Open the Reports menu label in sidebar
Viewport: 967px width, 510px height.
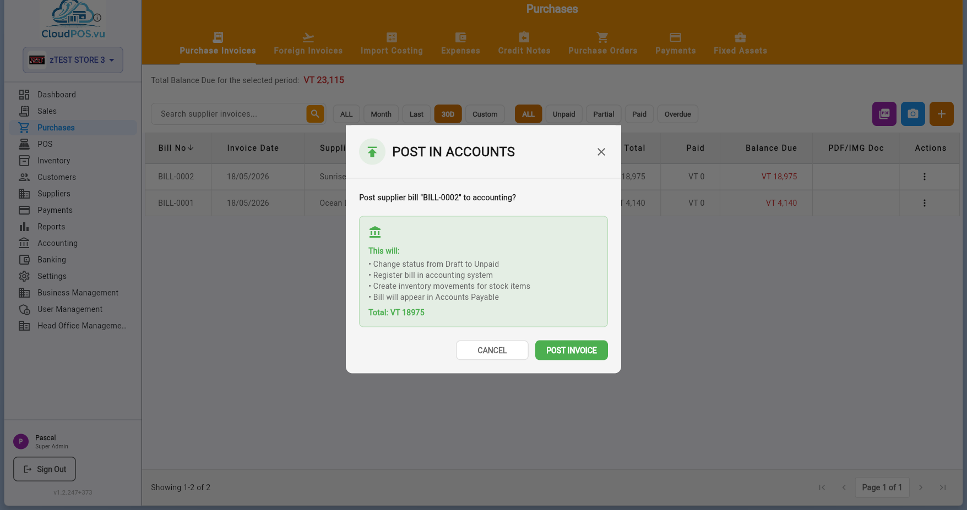click(x=51, y=227)
